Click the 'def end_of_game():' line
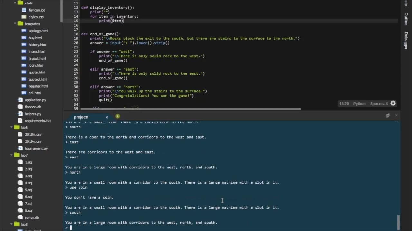The width and height of the screenshot is (412, 231). (x=101, y=34)
